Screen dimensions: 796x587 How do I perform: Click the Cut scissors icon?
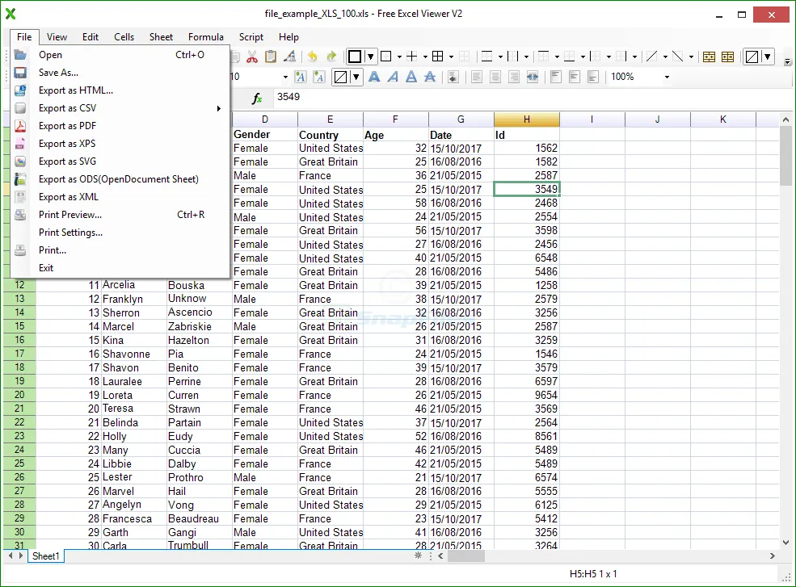click(x=252, y=57)
